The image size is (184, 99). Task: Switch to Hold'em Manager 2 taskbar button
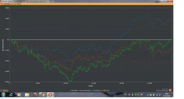point(50,95)
